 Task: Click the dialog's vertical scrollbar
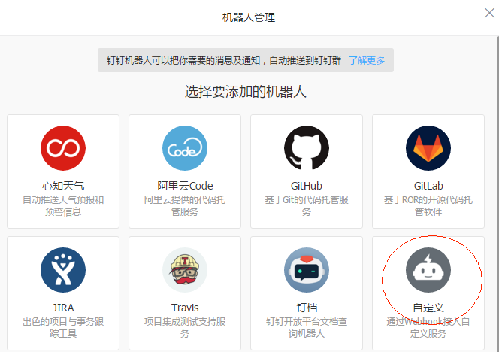pyautogui.click(x=497, y=194)
